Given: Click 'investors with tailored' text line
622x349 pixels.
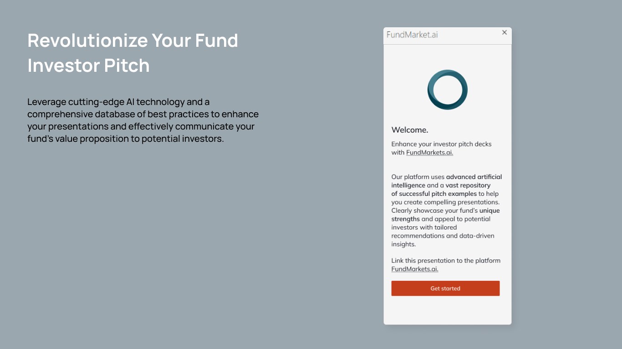Looking at the screenshot, I should tap(424, 227).
